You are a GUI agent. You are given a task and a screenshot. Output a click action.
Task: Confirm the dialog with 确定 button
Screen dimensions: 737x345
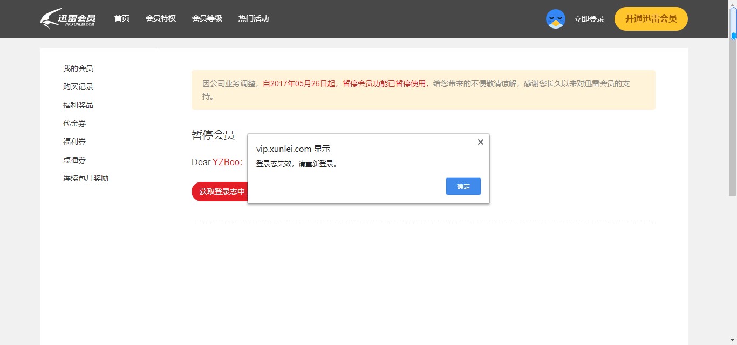[463, 186]
